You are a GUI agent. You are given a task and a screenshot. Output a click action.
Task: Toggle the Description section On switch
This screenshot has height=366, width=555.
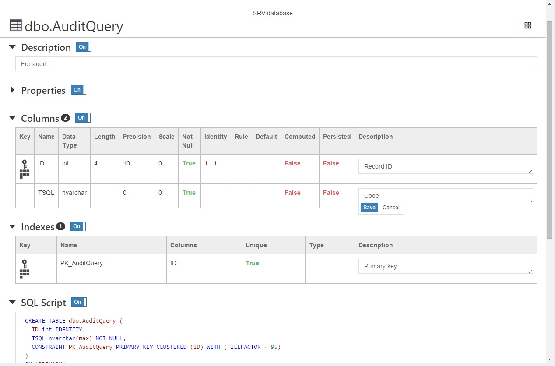(84, 47)
